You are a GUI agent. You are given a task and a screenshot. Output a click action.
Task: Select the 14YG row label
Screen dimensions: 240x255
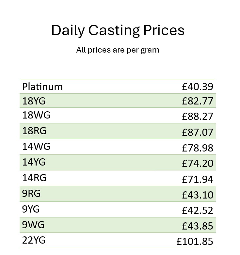[x=34, y=162]
